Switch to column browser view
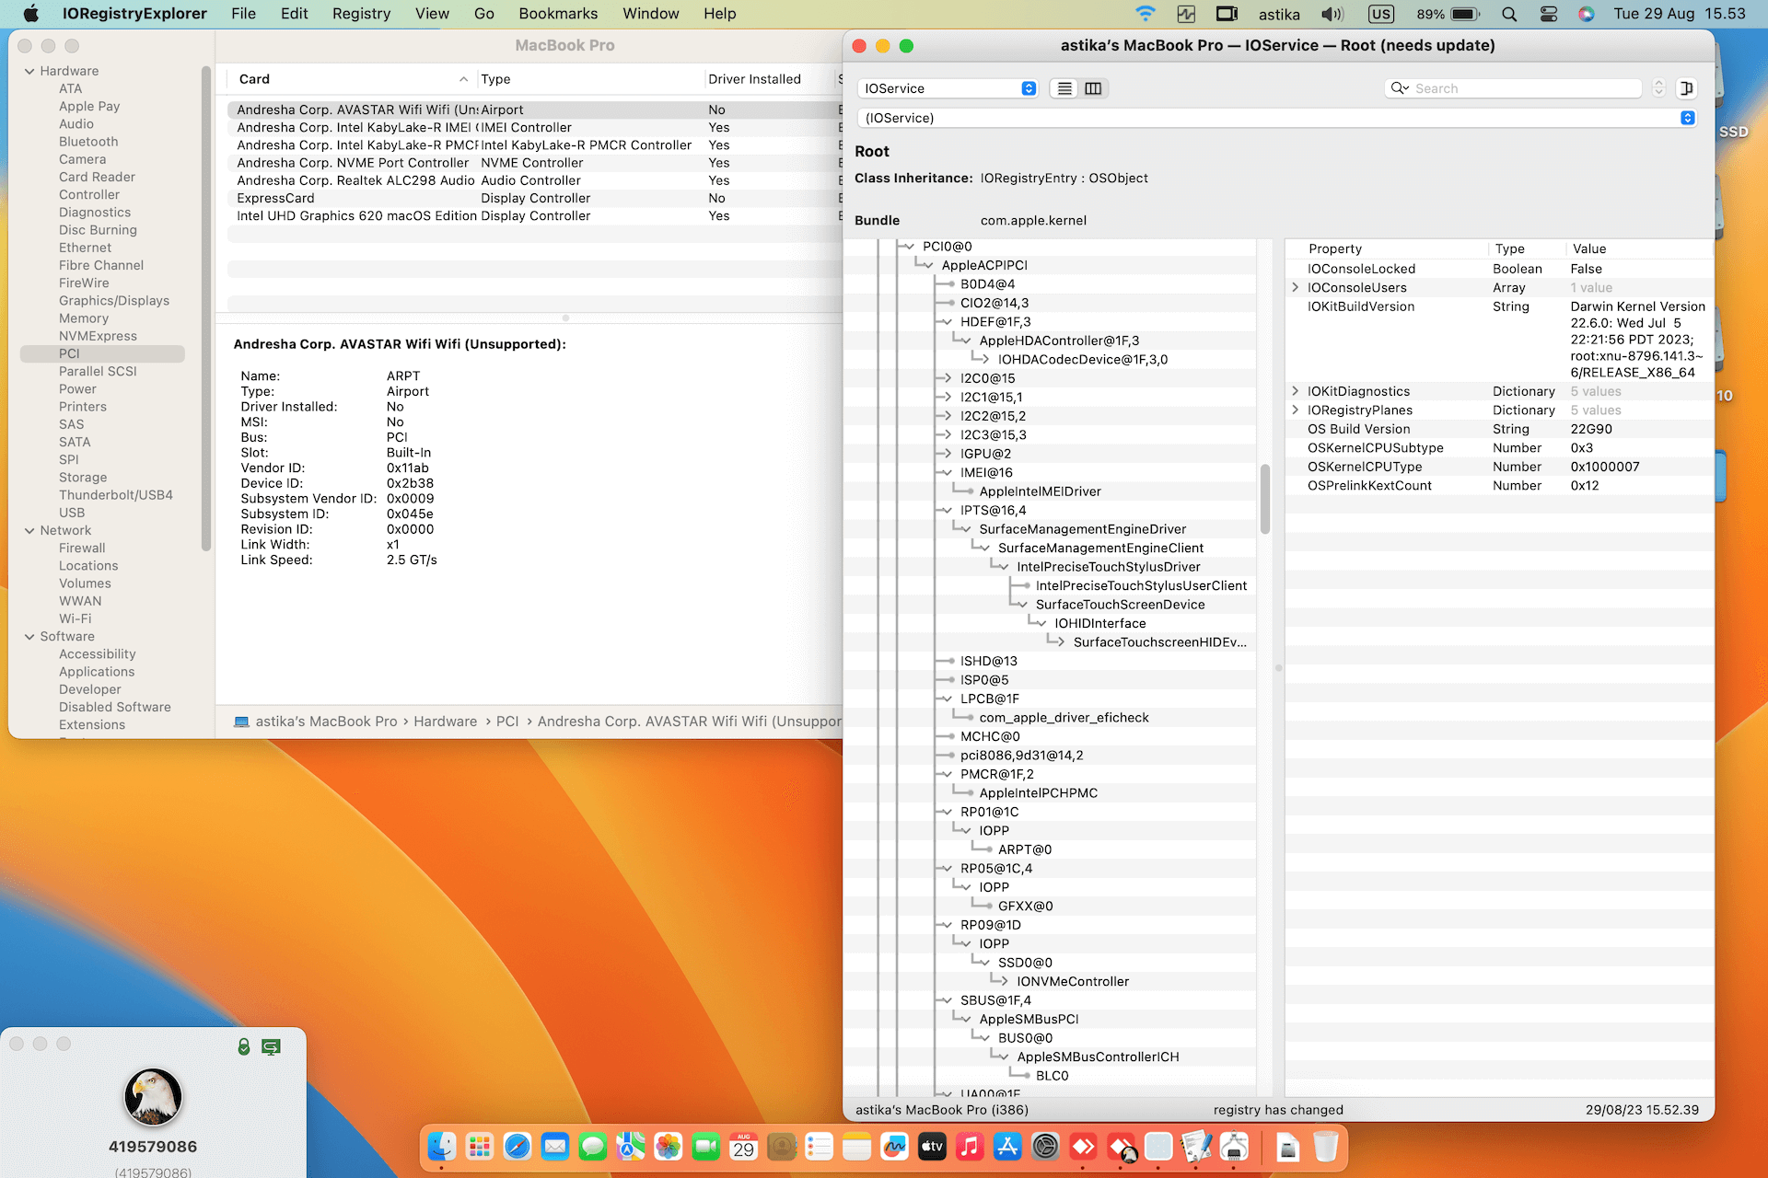This screenshot has width=1768, height=1178. (x=1093, y=88)
